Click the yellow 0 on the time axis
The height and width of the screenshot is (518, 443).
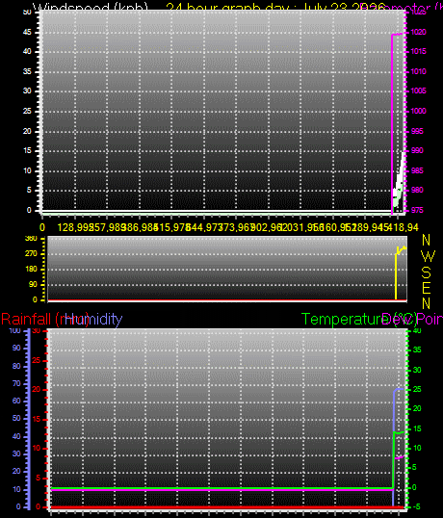point(42,227)
